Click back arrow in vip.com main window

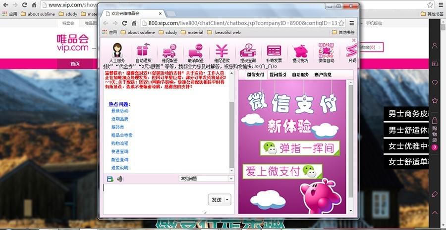(x=5, y=5)
